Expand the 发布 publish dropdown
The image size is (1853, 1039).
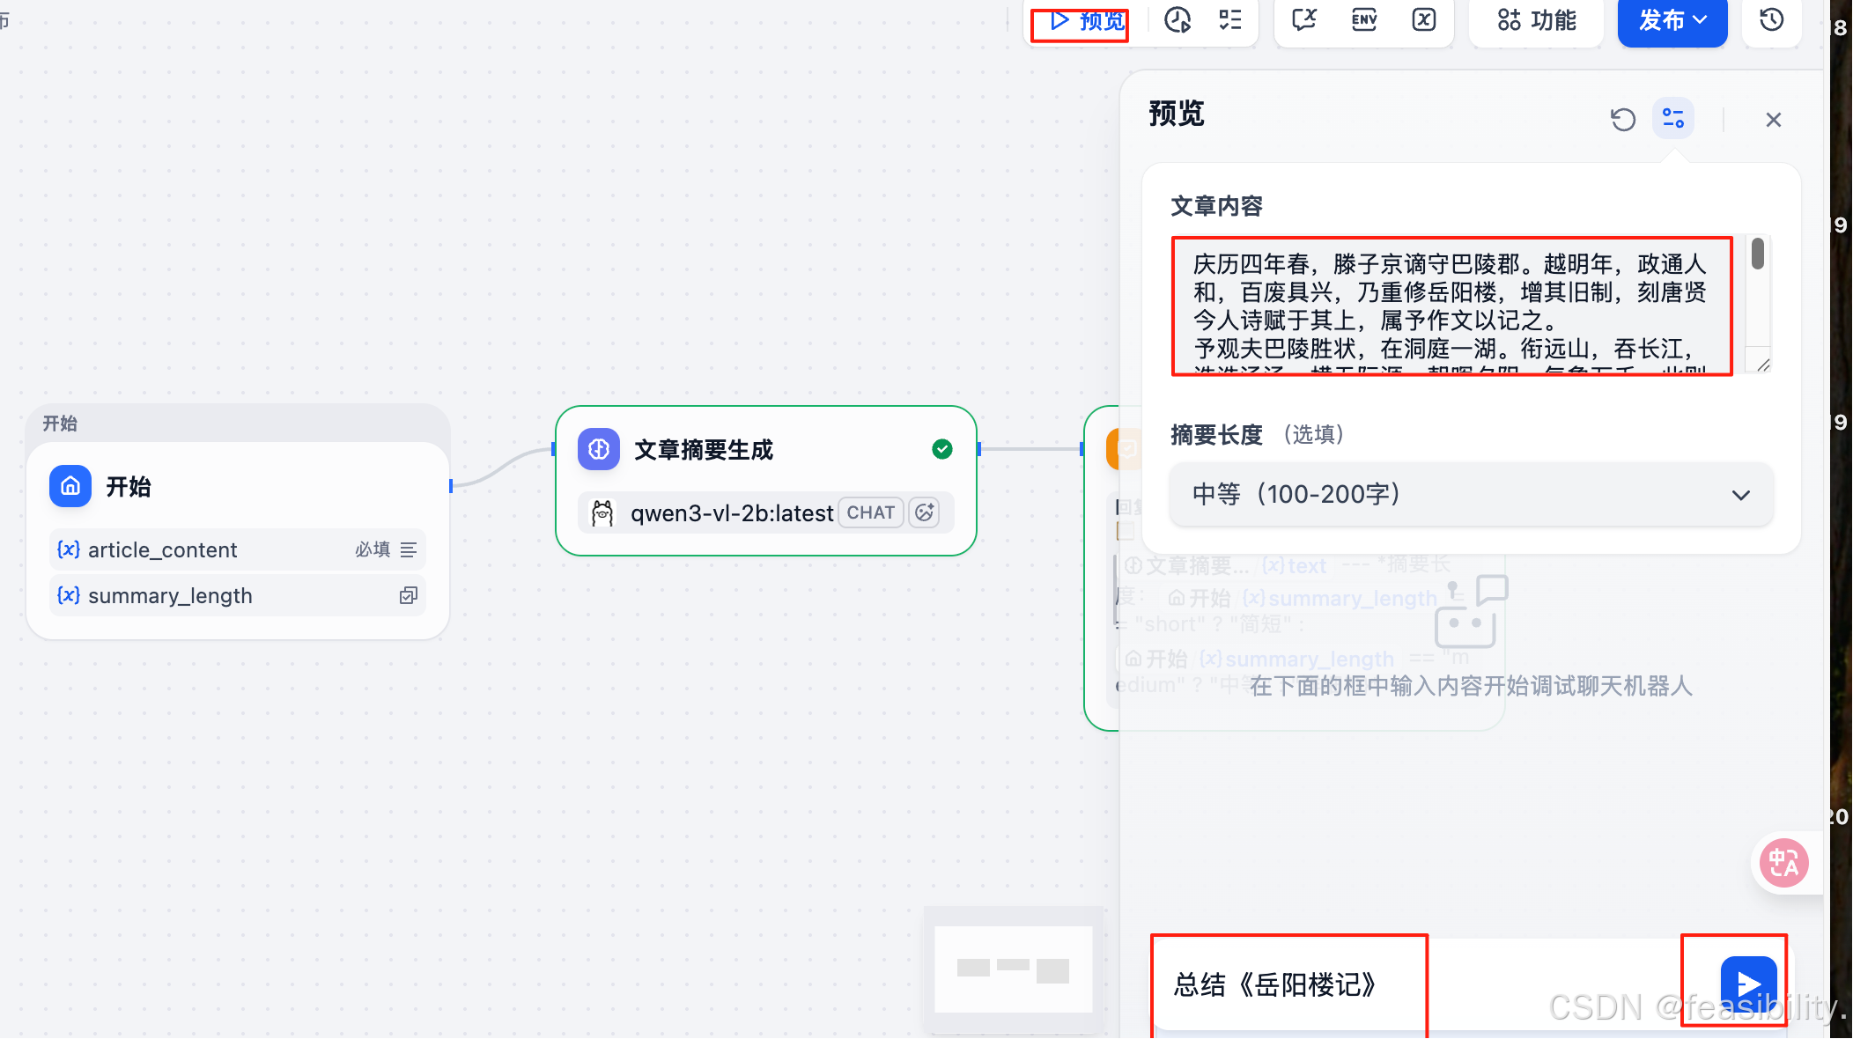coord(1672,19)
